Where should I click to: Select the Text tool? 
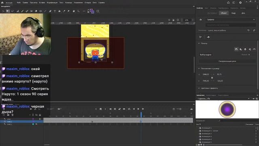coord(55,11)
